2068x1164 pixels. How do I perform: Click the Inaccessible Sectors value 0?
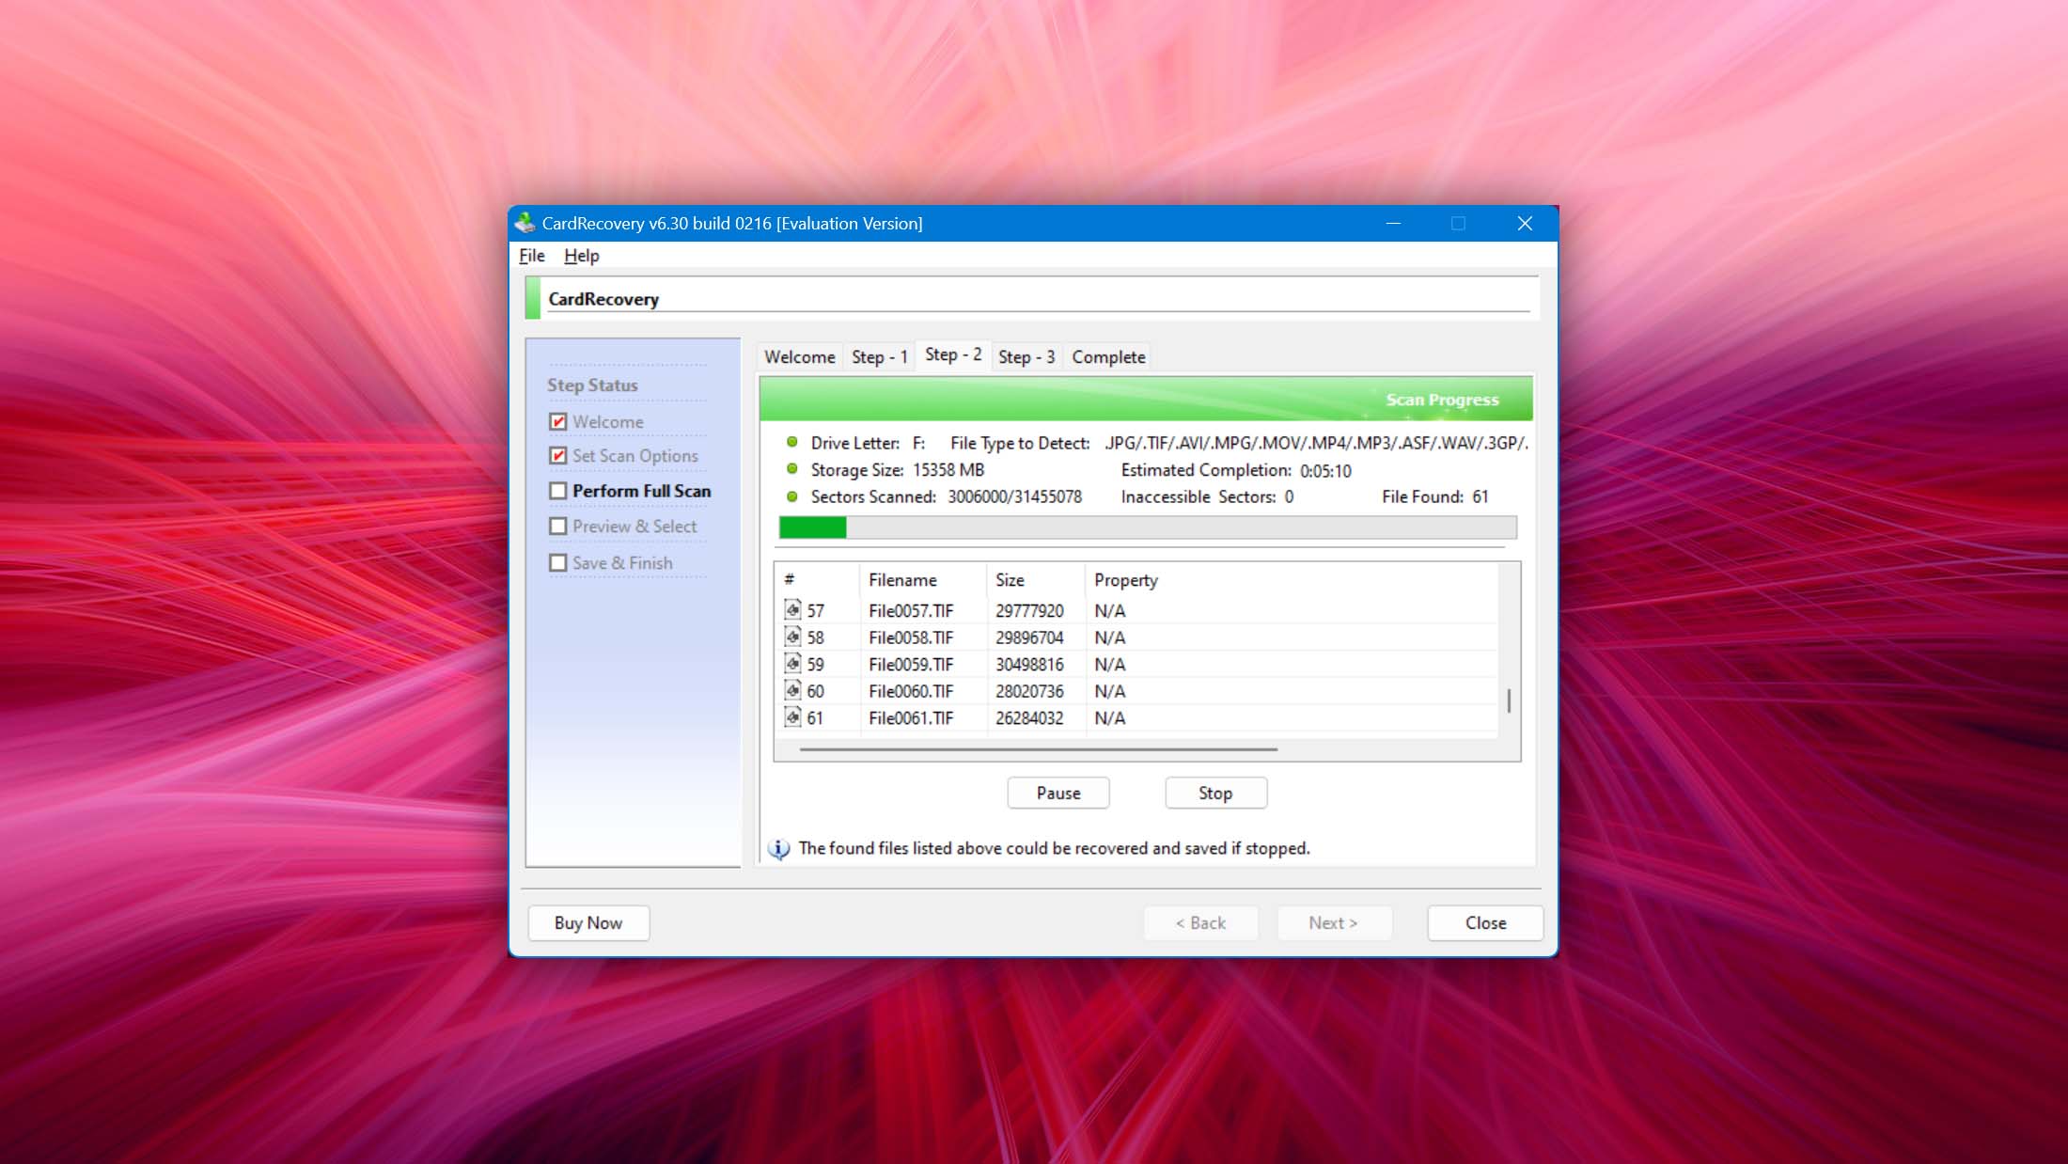1289,496
